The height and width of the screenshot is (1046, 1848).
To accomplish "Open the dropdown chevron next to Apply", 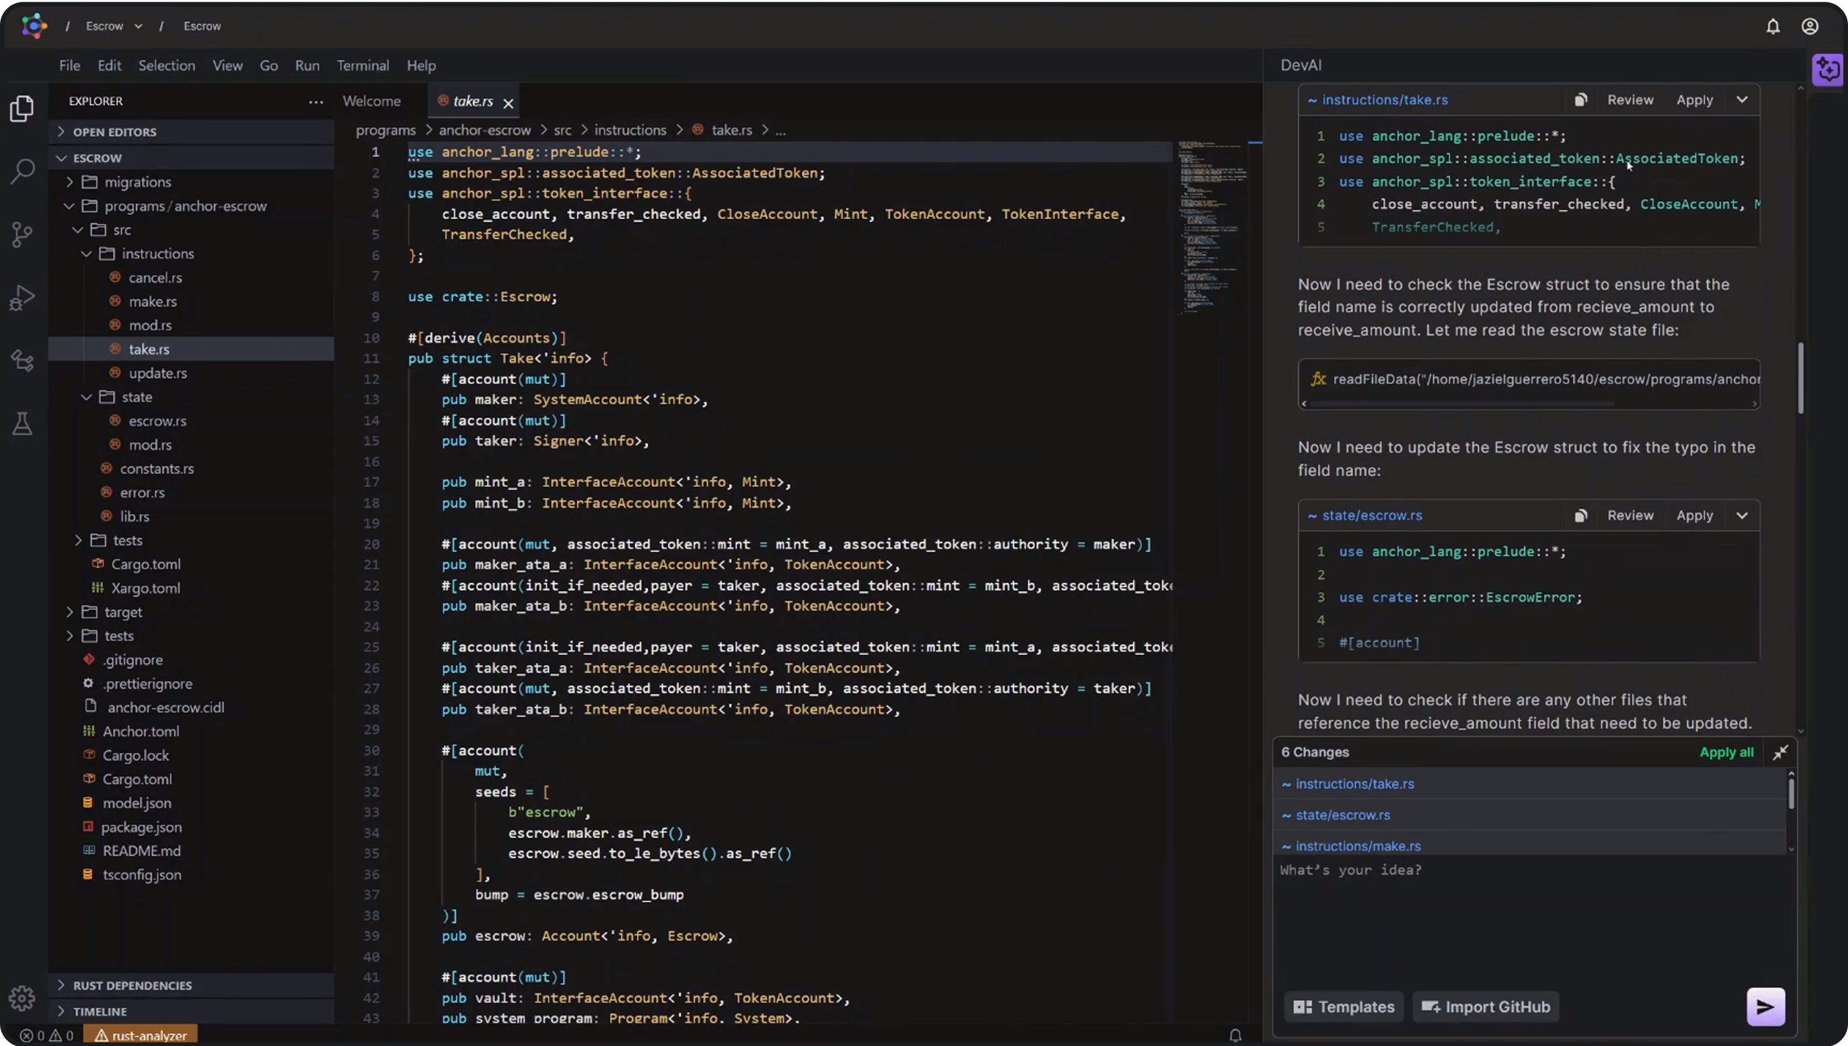I will 1741,100.
